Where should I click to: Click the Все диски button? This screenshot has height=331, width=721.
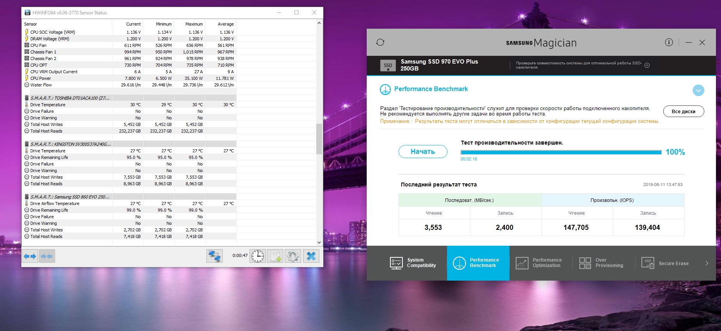click(684, 111)
